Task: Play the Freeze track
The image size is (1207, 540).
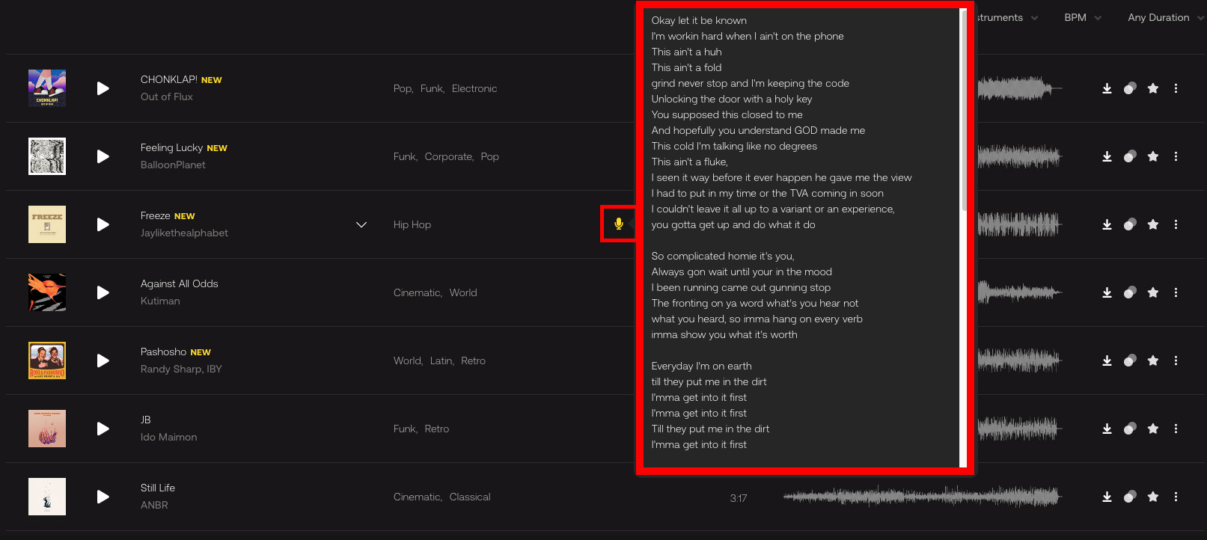Action: [103, 224]
